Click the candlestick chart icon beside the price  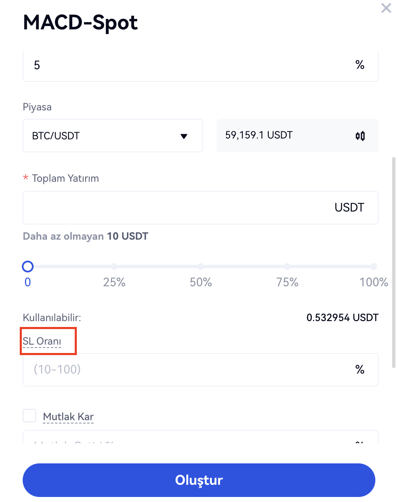click(360, 136)
